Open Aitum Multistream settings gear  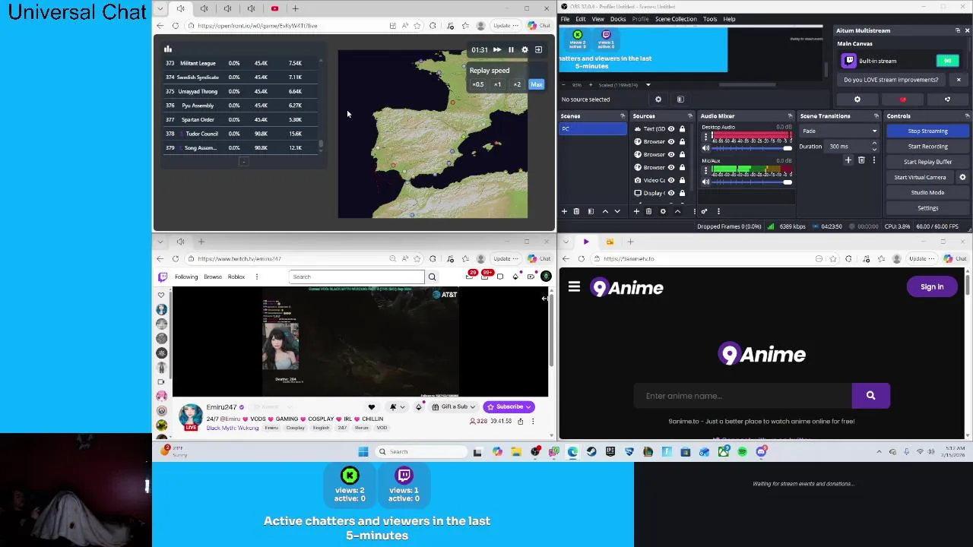click(857, 100)
